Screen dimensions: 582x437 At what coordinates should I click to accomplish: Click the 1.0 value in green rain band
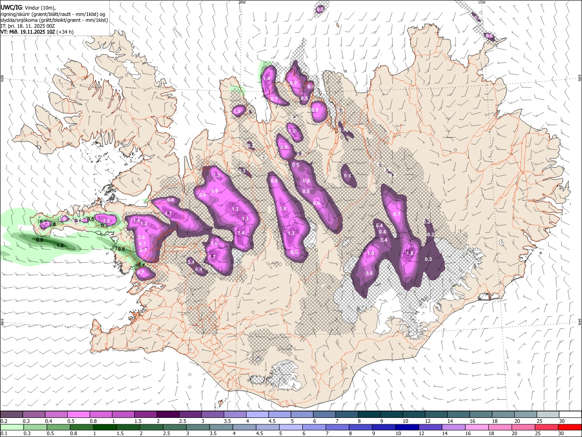point(60,246)
